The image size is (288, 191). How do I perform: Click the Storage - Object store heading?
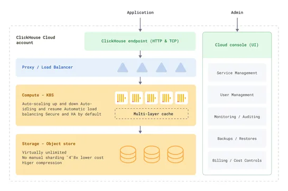tap(49, 144)
